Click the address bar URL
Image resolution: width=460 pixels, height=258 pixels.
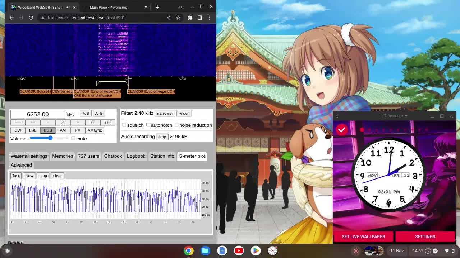pyautogui.click(x=99, y=18)
